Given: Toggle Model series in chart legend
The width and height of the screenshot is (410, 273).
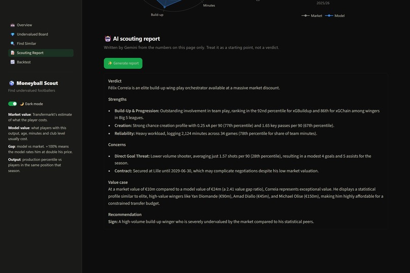Looking at the screenshot, I should point(335,16).
